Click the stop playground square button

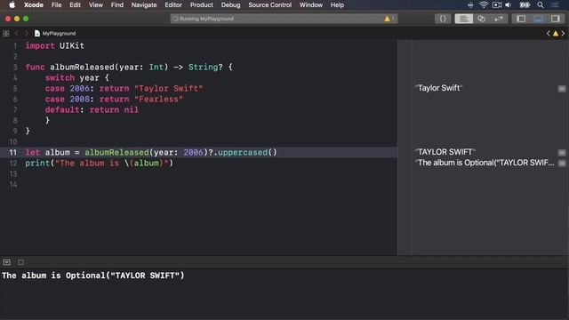(x=20, y=262)
